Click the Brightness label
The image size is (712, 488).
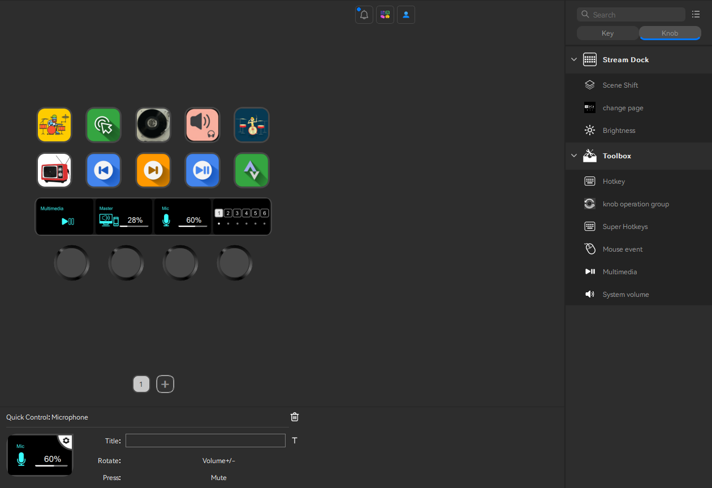pos(619,130)
